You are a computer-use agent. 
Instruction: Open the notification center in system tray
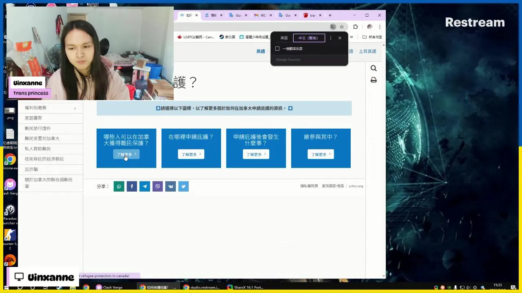click(x=513, y=287)
